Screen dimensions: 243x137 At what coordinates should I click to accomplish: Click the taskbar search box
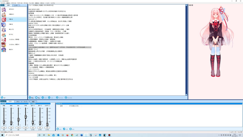[21, 135]
